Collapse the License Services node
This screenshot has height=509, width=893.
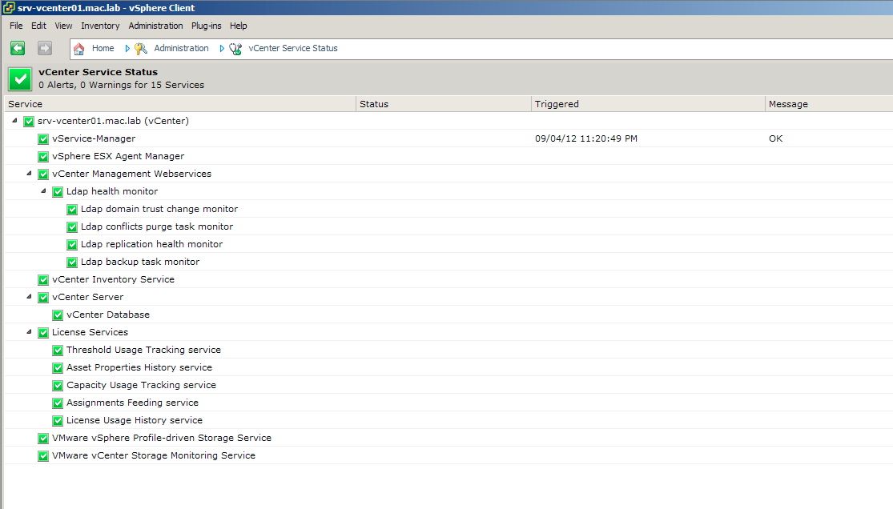(x=29, y=332)
